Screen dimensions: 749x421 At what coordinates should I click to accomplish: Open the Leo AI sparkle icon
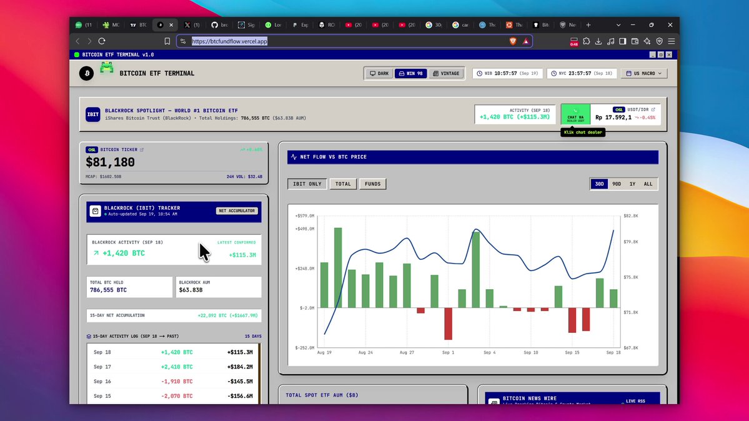(647, 41)
